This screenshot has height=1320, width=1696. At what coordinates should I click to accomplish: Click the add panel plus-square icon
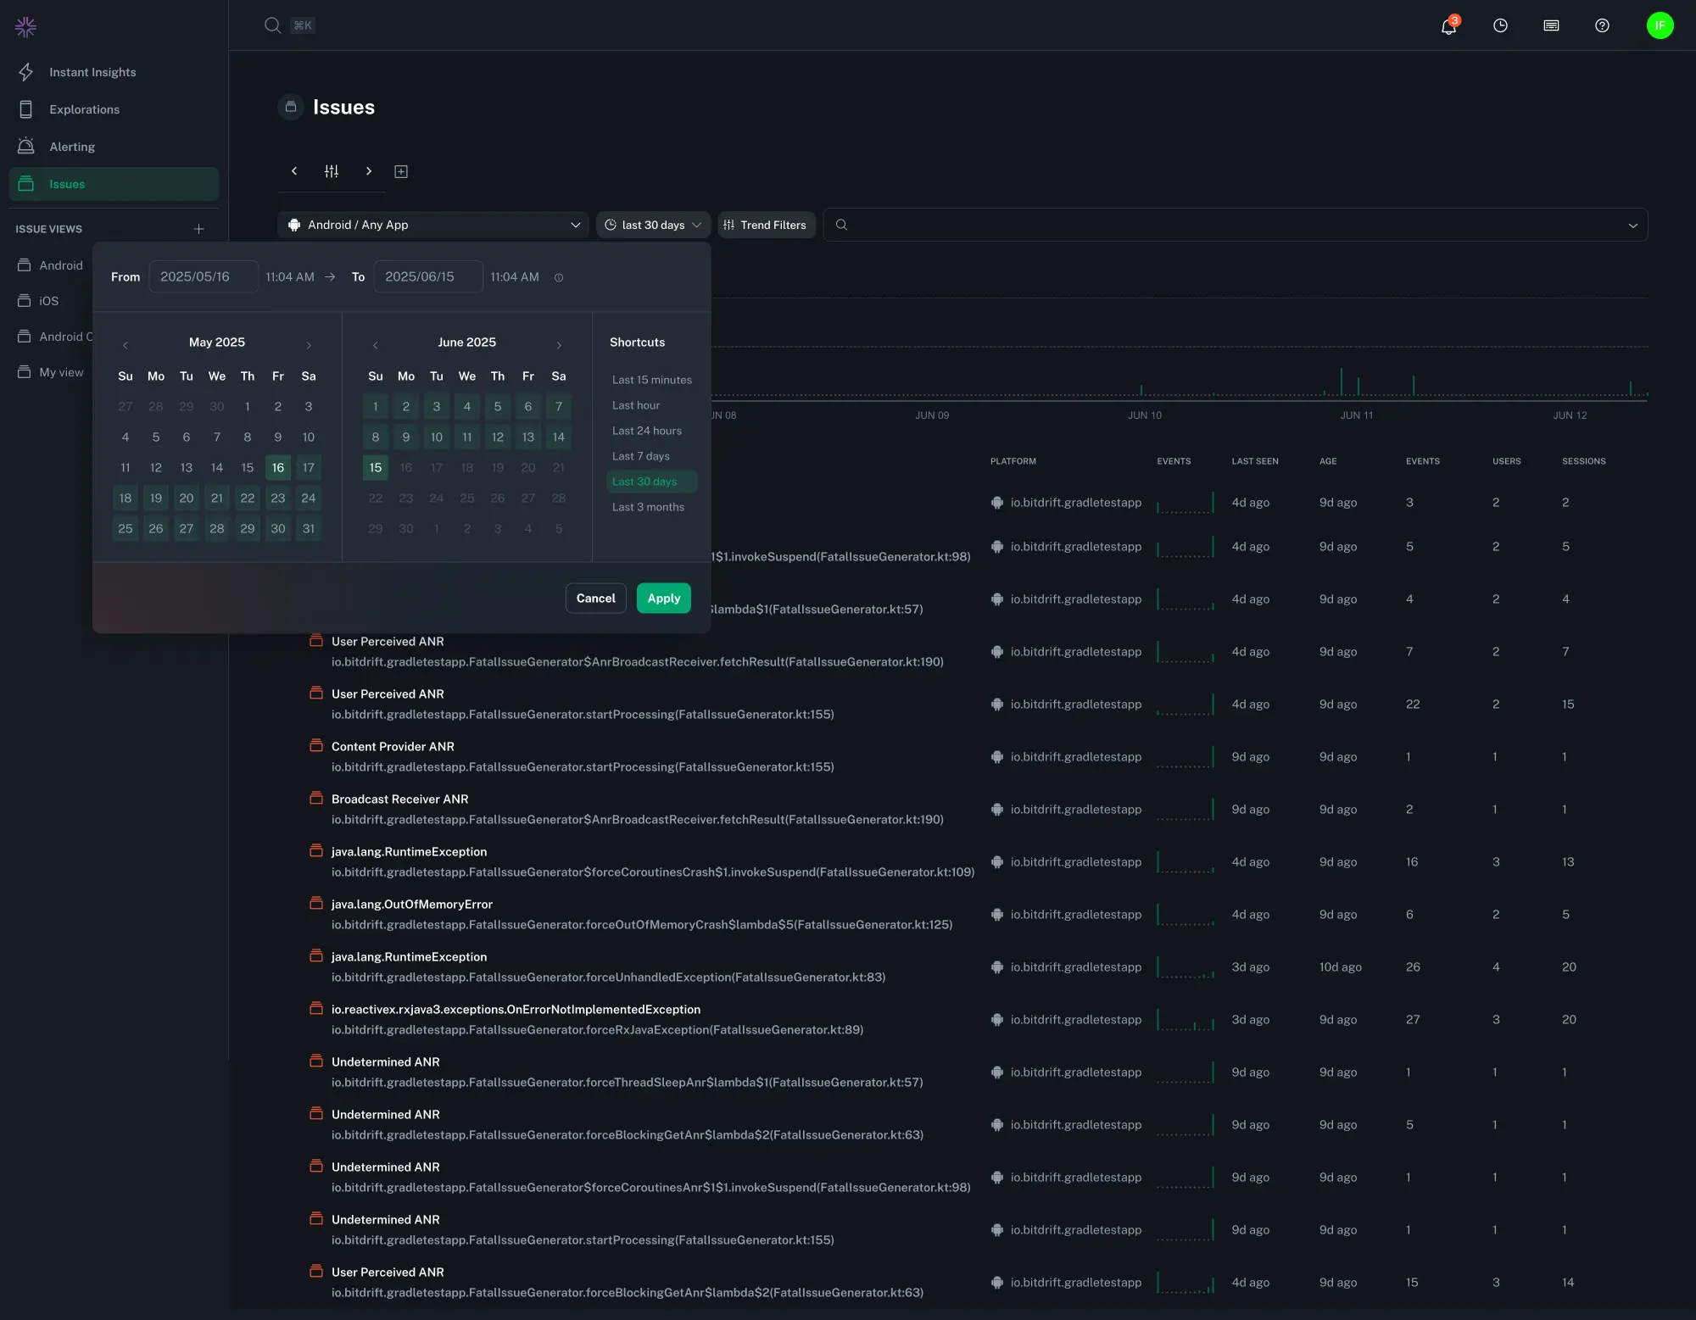pos(401,172)
